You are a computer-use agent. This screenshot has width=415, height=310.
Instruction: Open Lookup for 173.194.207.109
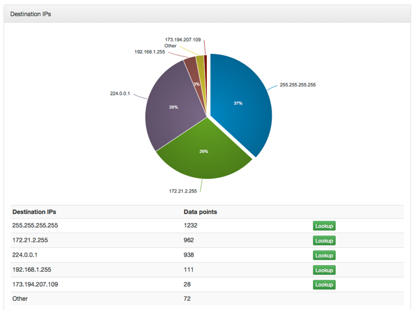(324, 285)
